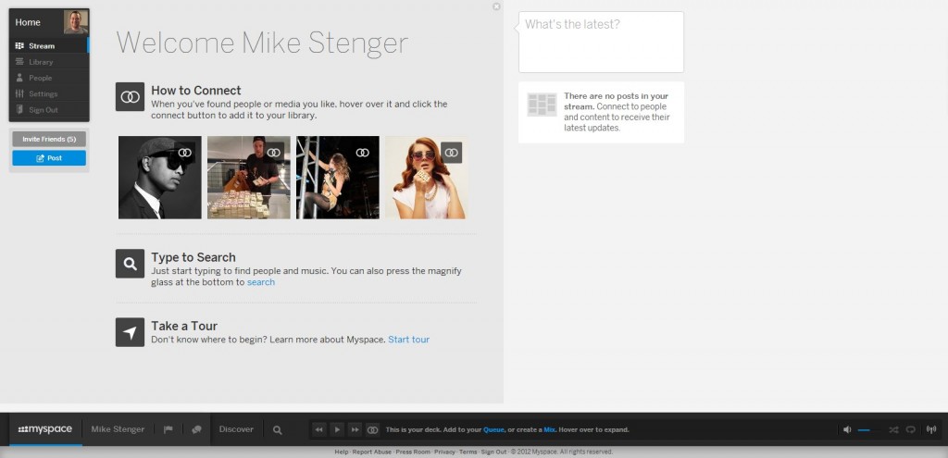
Task: Click Report Abuse in the footer
Action: [372, 452]
